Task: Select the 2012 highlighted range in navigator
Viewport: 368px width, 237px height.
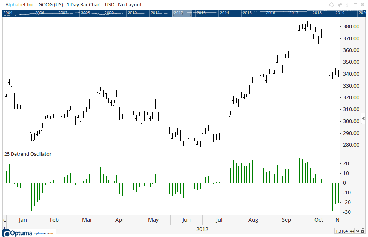Action: tap(183, 13)
